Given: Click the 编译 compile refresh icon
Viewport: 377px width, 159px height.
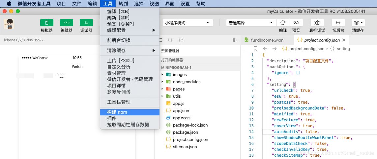Looking at the screenshot, I should coord(283,23).
